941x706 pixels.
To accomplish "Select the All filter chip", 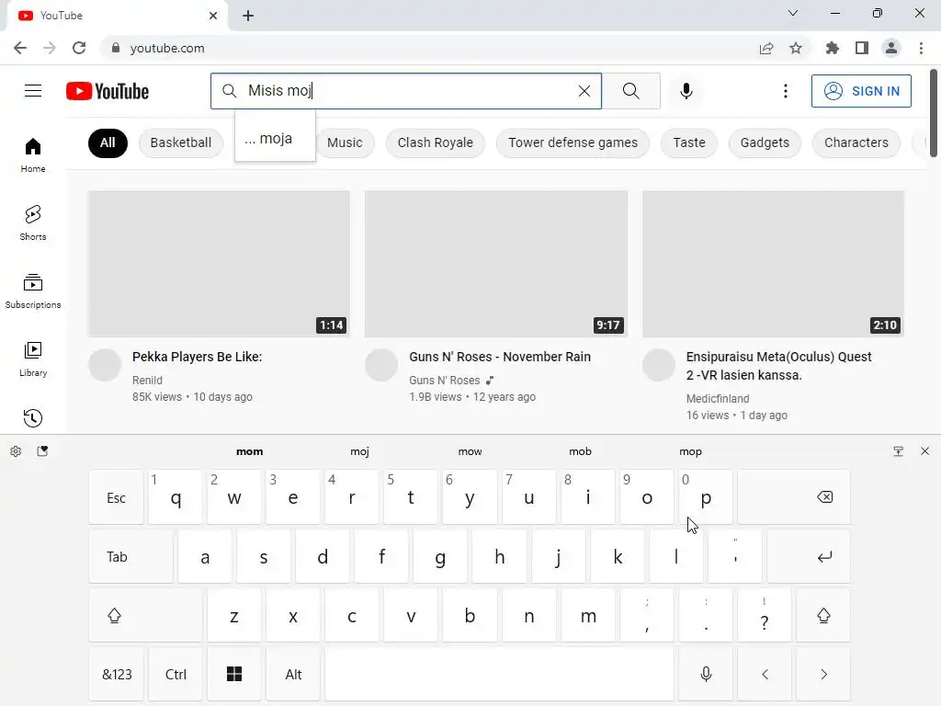I will pos(108,142).
